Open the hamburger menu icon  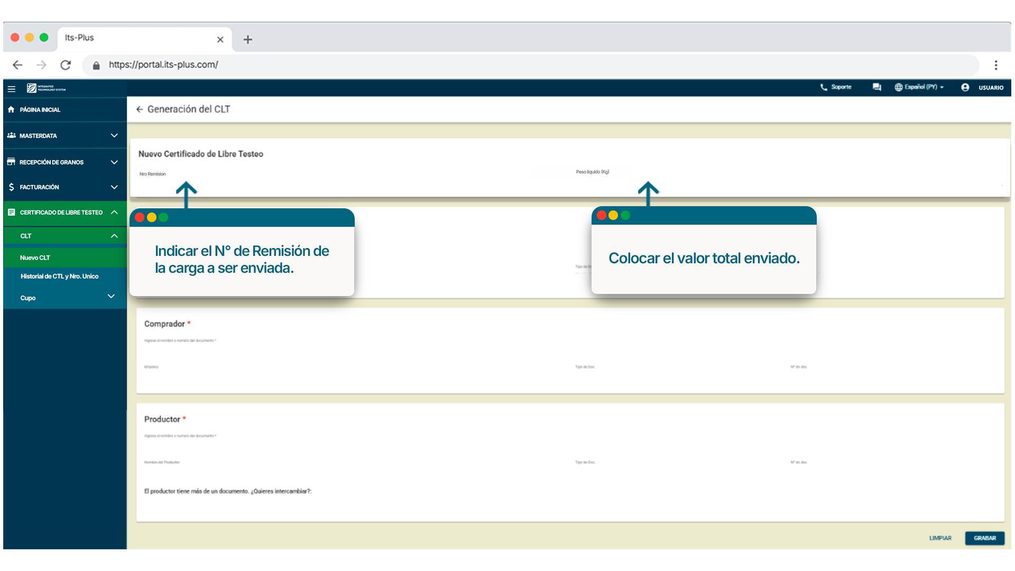pyautogui.click(x=12, y=89)
